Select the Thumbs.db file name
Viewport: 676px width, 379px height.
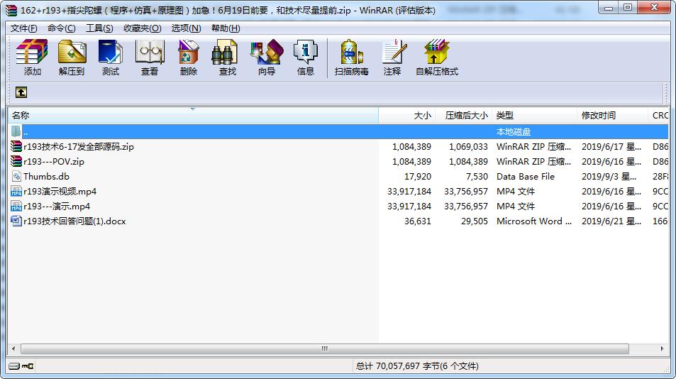[x=46, y=176]
